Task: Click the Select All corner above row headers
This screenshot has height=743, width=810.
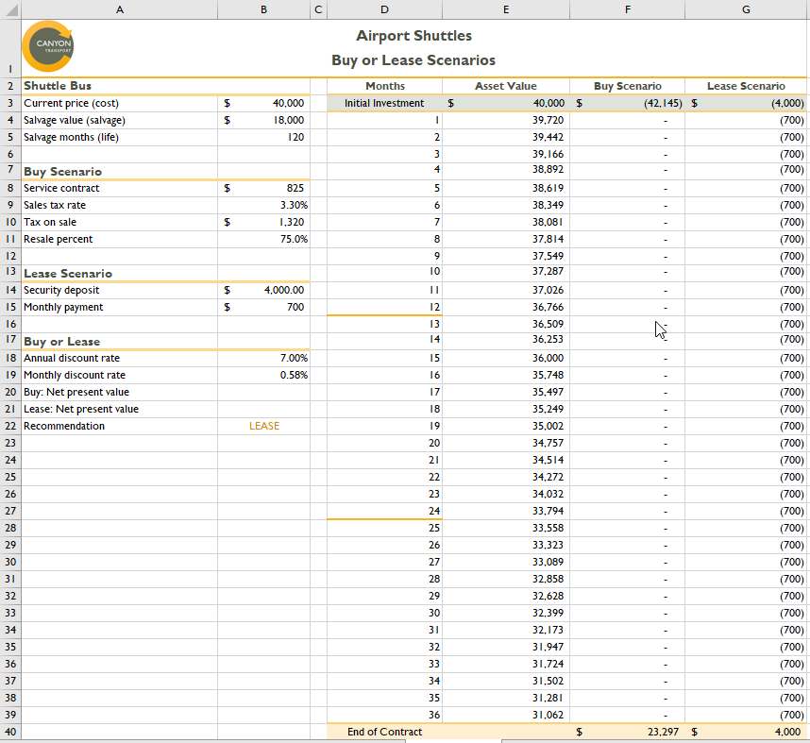Action: coord(10,8)
